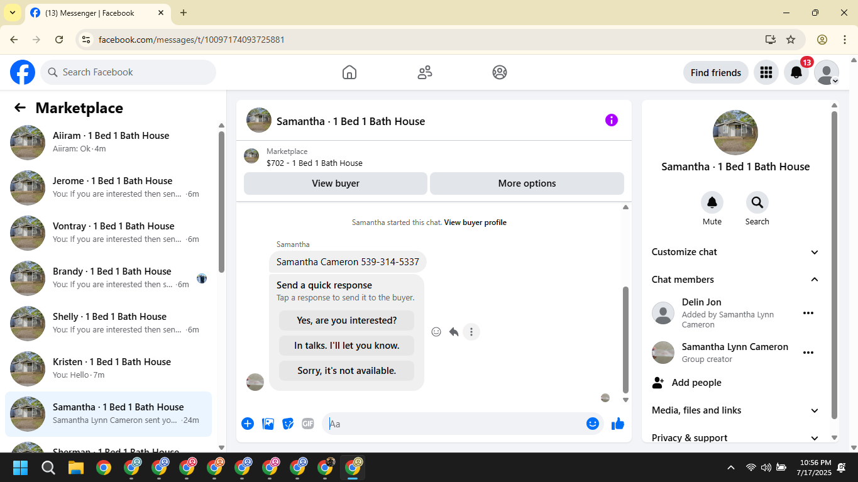The image size is (858, 482).
Task: Open the $702 Marketplace listing link
Action: 314,163
